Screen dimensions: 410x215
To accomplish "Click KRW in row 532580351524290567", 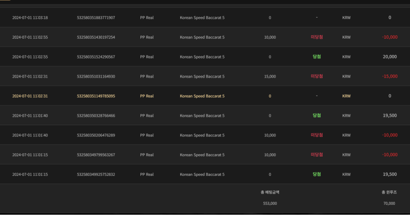I will coord(347,57).
